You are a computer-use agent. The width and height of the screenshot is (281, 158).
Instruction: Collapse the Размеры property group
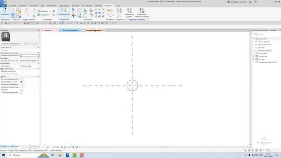click(38, 58)
